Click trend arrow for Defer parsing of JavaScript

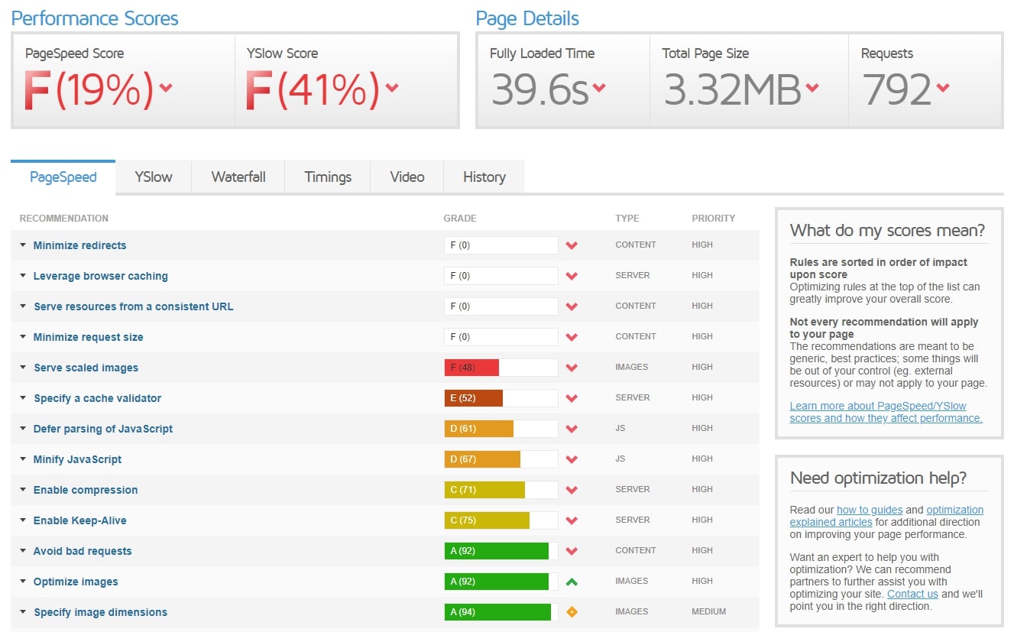pyautogui.click(x=572, y=429)
